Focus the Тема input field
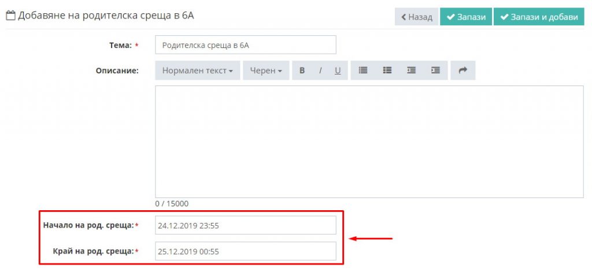Screen dimensions: 592x272 point(245,45)
